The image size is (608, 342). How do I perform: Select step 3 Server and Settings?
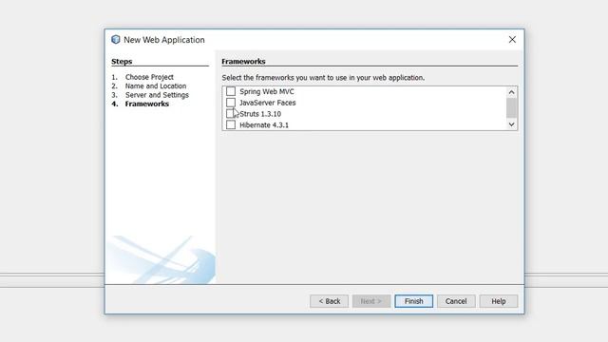click(157, 95)
